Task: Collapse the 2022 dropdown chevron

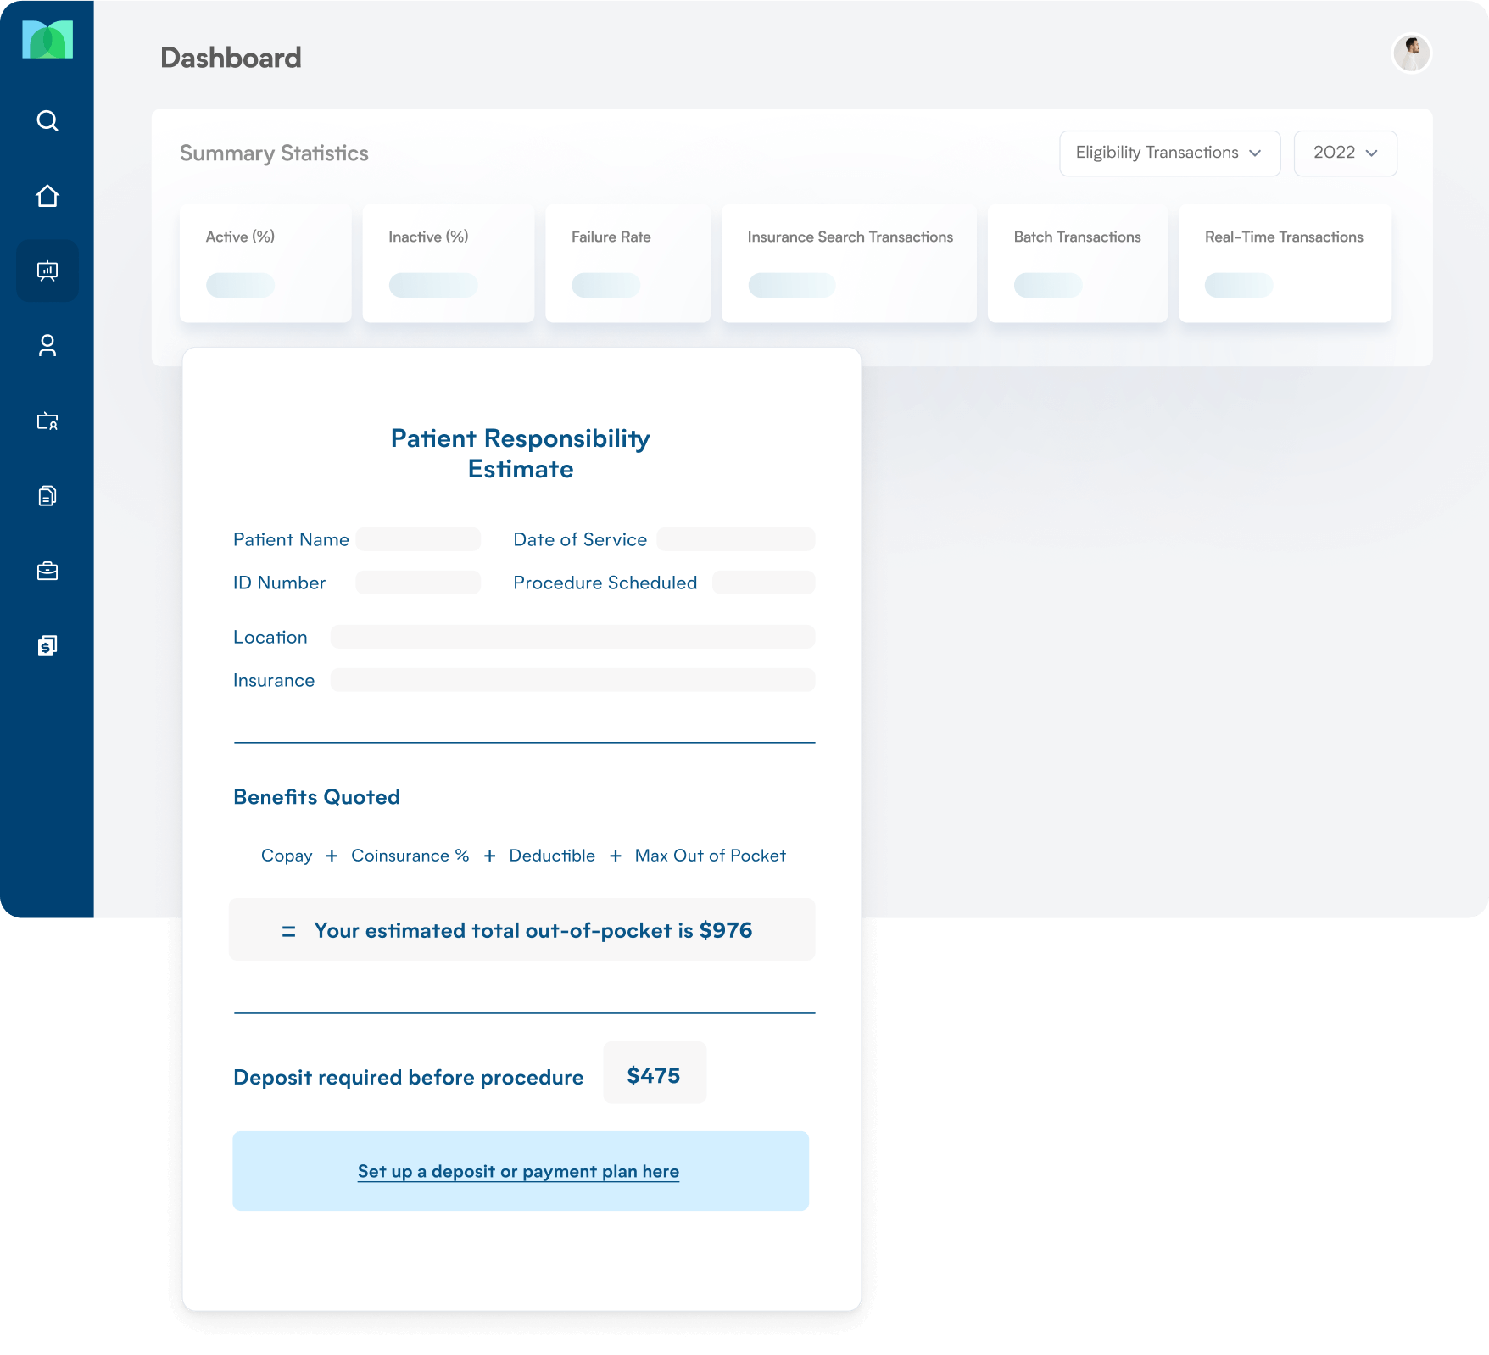Action: pyautogui.click(x=1372, y=153)
